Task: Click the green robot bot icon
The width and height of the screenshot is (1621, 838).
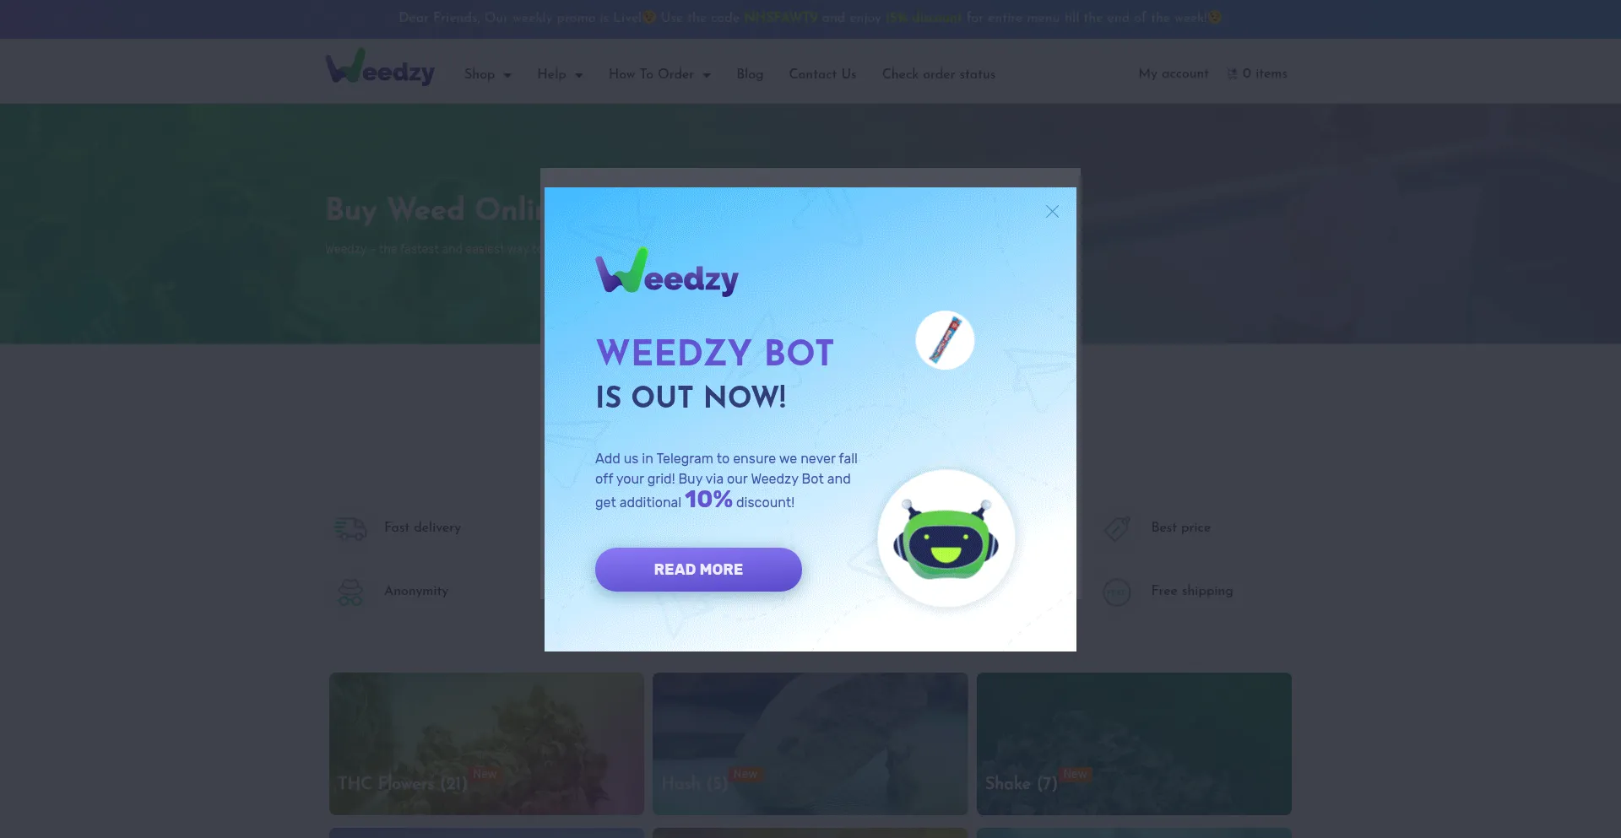Action: (946, 539)
